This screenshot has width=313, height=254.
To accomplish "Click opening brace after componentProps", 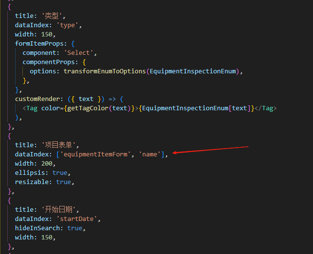I will pyautogui.click(x=84, y=62).
